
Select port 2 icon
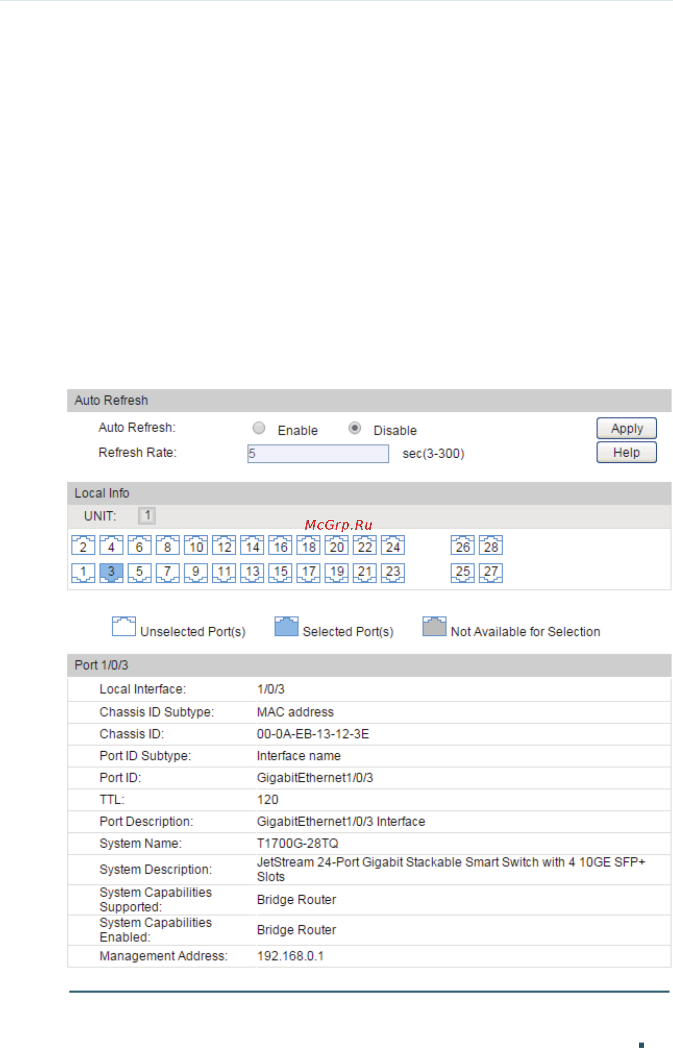(83, 545)
